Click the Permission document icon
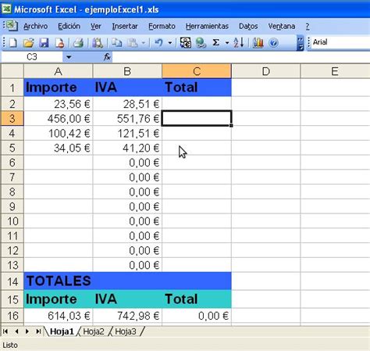 (x=59, y=42)
